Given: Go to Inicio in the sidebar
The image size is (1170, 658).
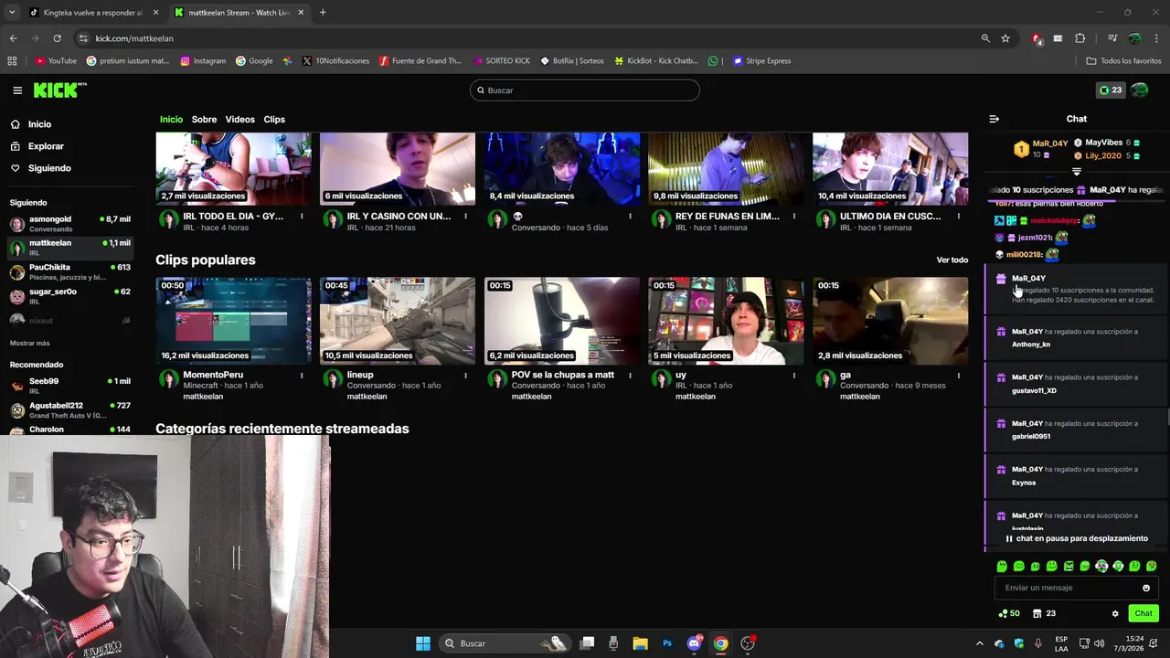Looking at the screenshot, I should (39, 124).
